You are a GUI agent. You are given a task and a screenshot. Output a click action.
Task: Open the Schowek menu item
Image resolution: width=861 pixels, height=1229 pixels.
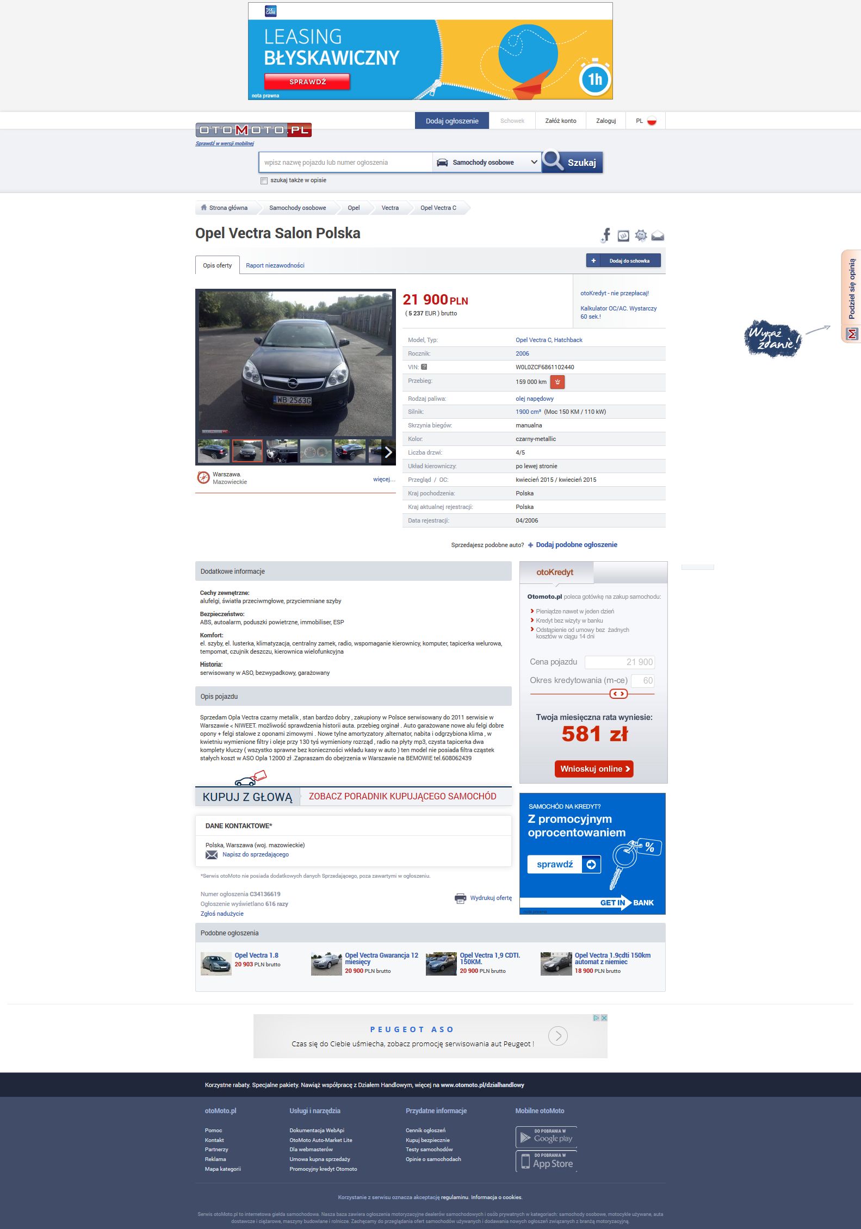tap(512, 121)
